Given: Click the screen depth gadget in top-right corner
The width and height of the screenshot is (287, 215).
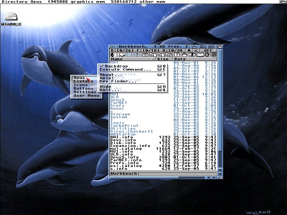Looking at the screenshot, I should (x=283, y=2).
